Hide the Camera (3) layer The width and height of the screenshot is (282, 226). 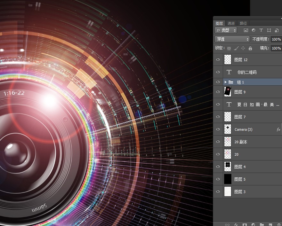(x=218, y=129)
